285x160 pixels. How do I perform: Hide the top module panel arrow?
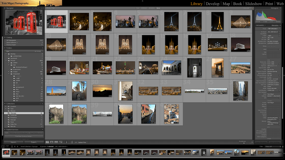pyautogui.click(x=142, y=1)
